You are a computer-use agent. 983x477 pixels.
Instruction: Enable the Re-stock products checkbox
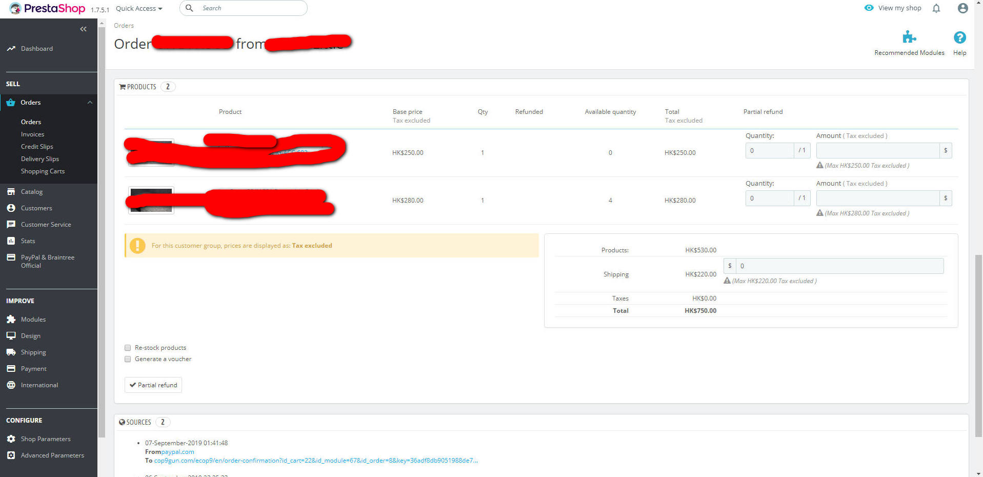point(127,348)
